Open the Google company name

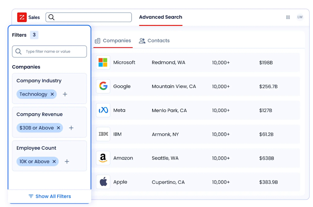[x=122, y=86]
